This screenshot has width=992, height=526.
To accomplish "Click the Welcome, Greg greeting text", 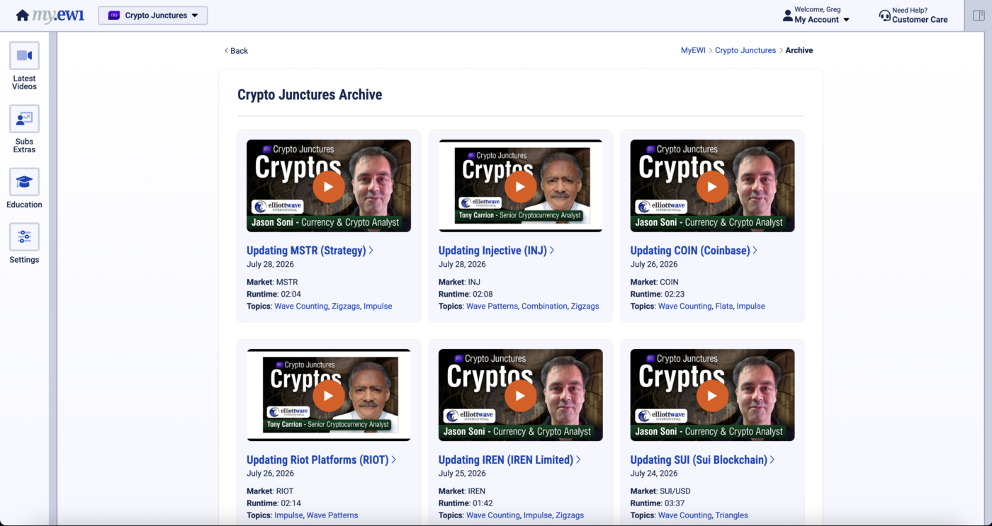I will tap(818, 10).
